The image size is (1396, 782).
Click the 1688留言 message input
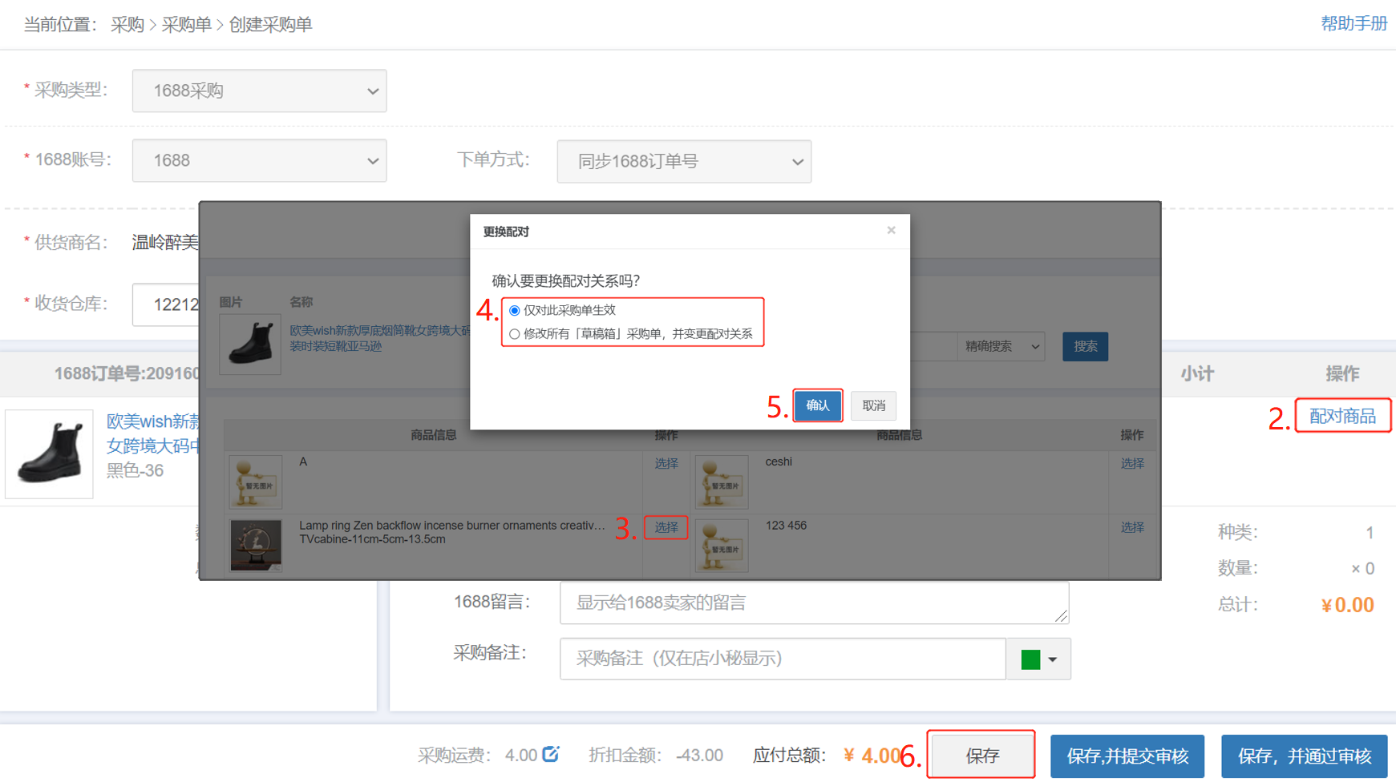(x=814, y=603)
